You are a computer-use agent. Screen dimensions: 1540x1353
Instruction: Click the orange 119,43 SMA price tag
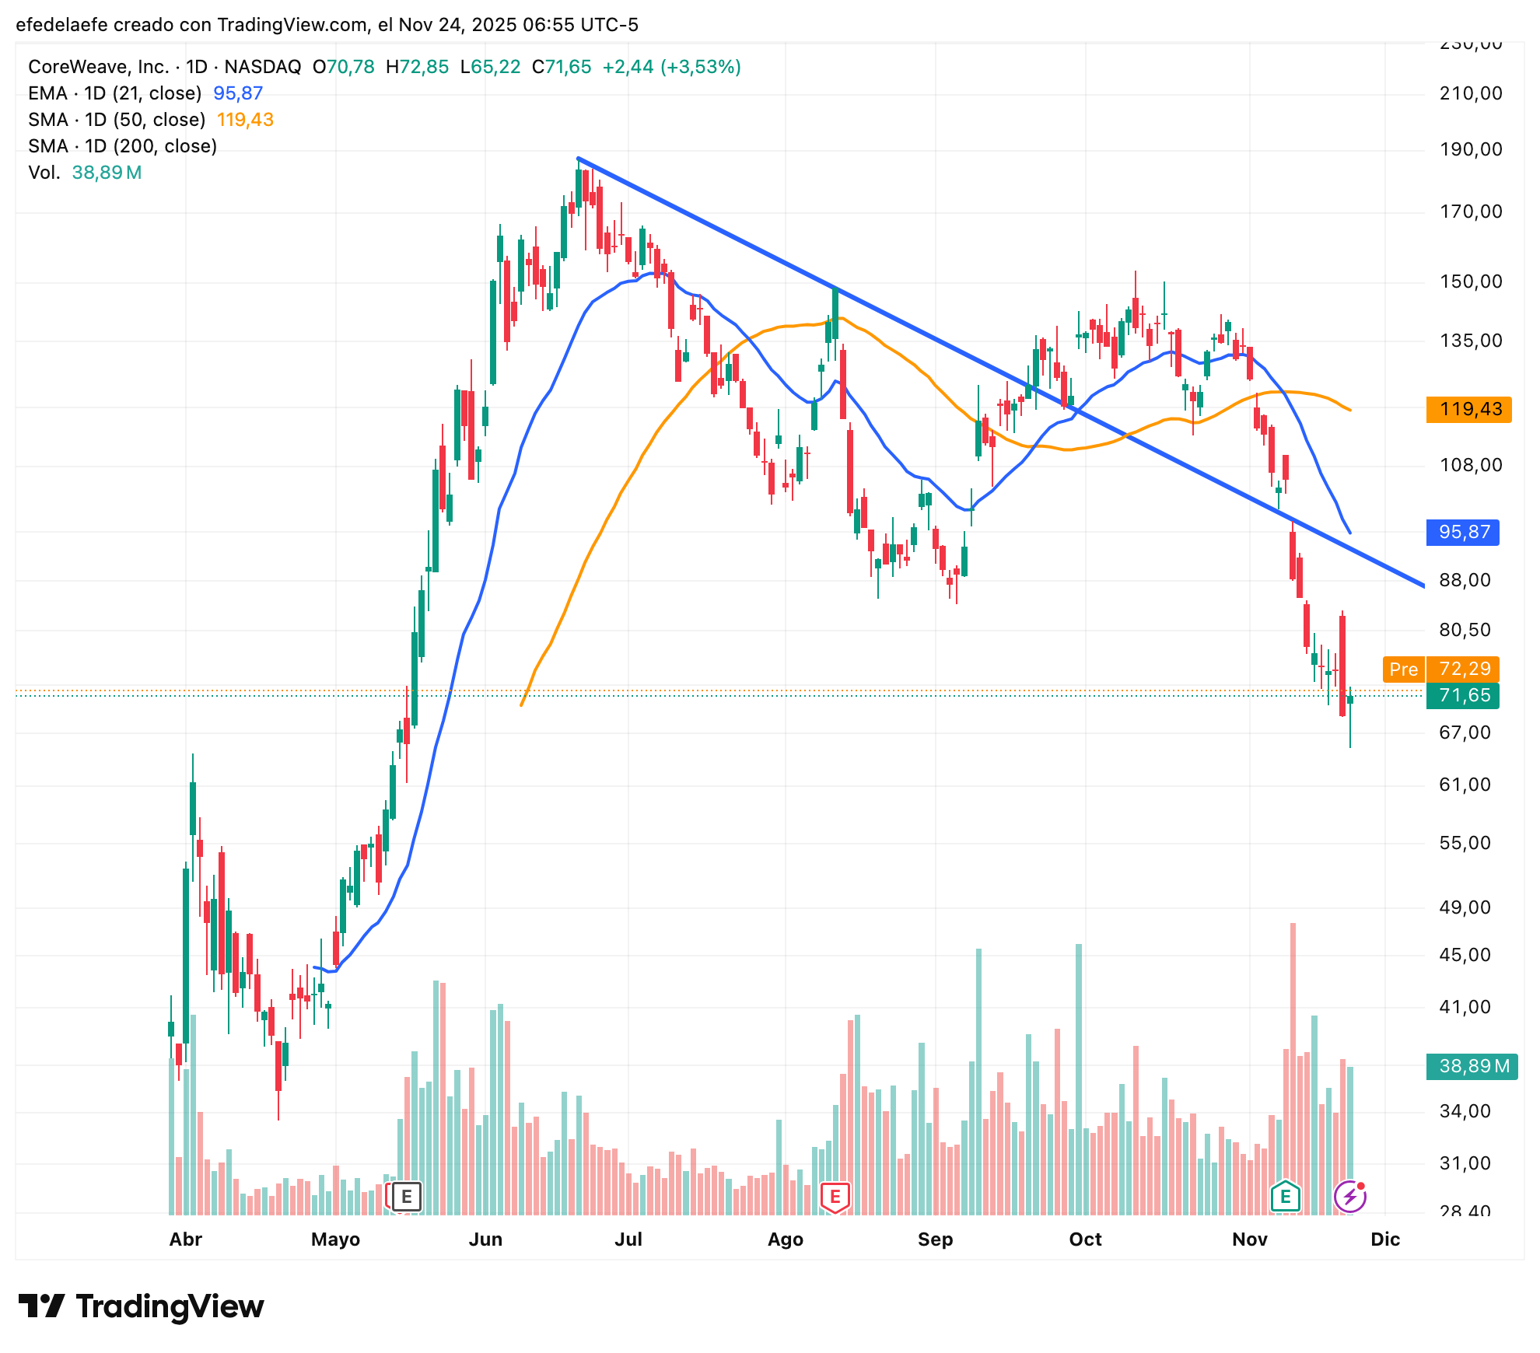click(x=1469, y=409)
